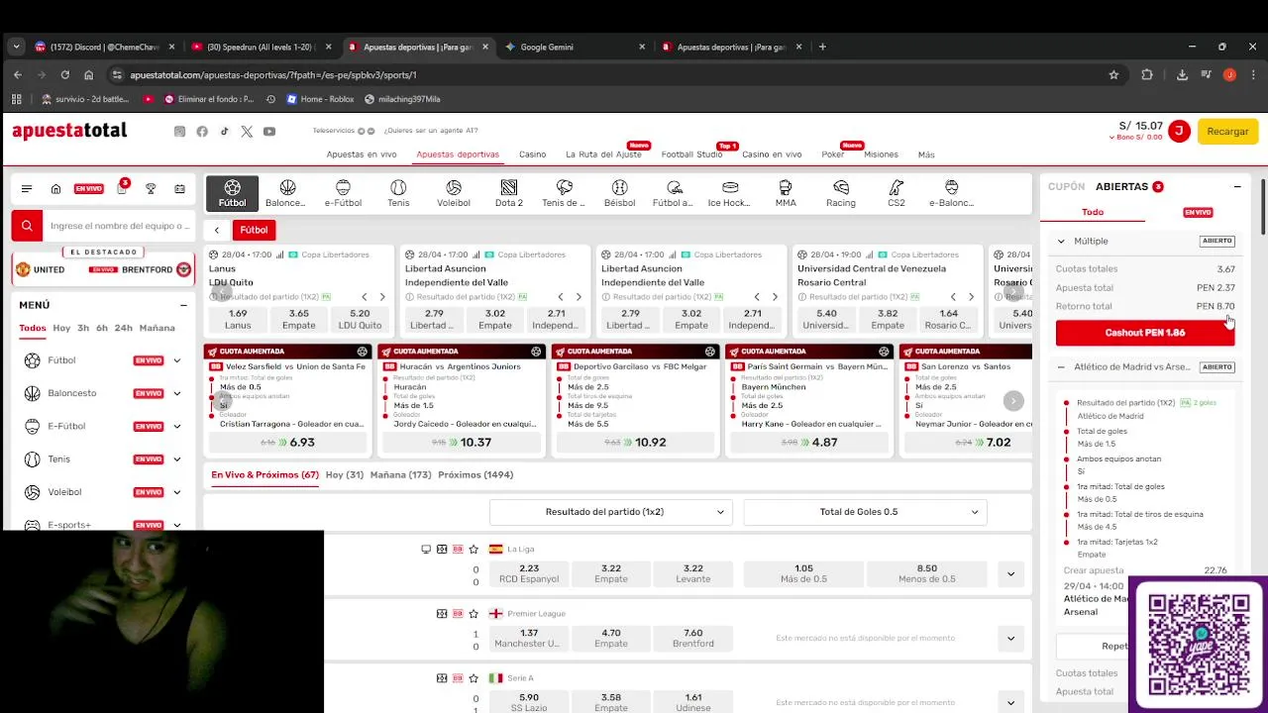Select the Baloncesto sport icon in top bar
The height and width of the screenshot is (713, 1268).
tap(287, 193)
